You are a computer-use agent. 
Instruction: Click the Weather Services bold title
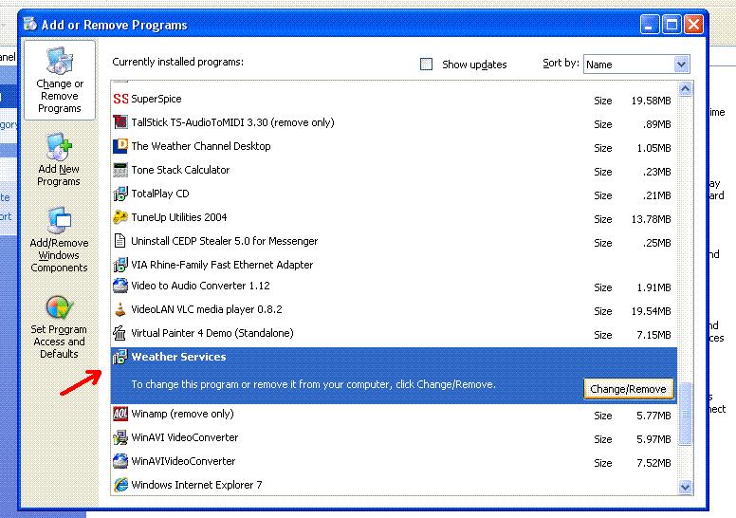(x=179, y=357)
